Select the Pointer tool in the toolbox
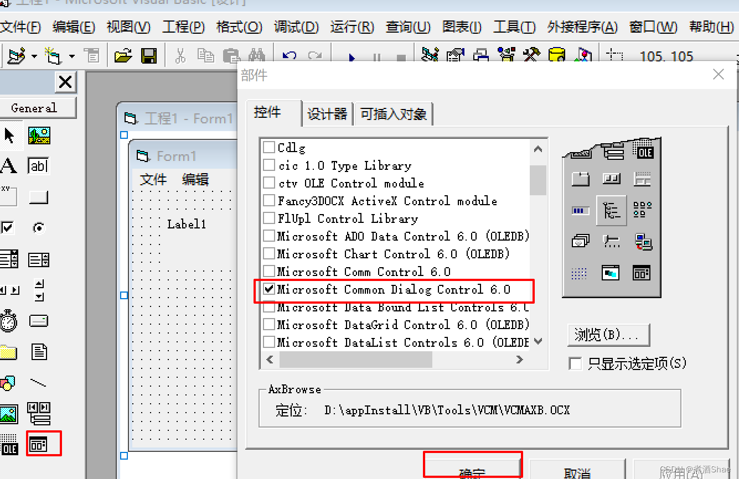This screenshot has height=479, width=739. [9, 135]
